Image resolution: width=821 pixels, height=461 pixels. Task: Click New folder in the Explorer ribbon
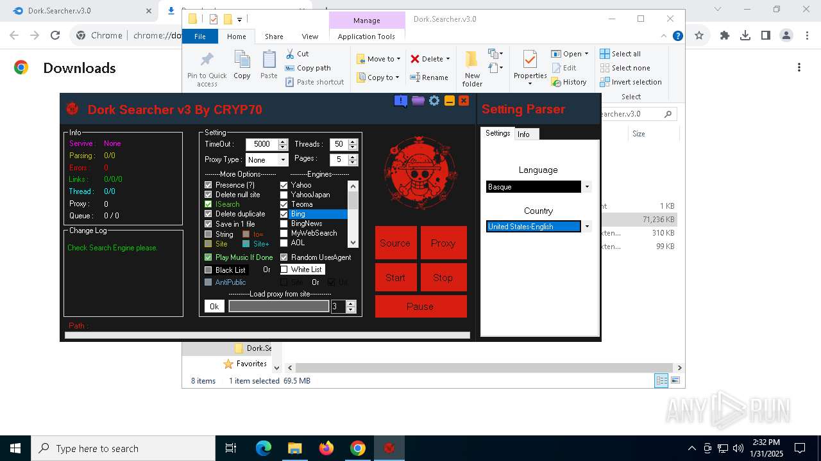coord(472,69)
